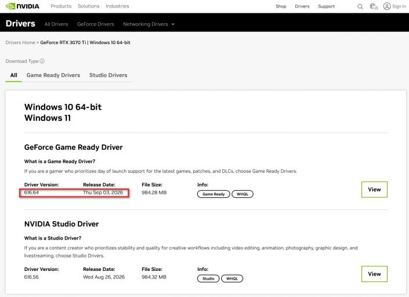Click GeForce Game Ready Driver heading
The height and width of the screenshot is (297, 409).
[x=73, y=147]
